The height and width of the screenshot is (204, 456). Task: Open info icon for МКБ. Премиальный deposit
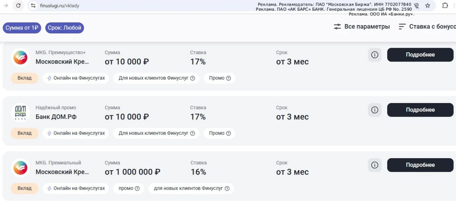374,165
